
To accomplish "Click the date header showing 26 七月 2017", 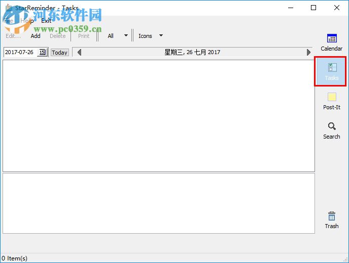I will coord(192,53).
